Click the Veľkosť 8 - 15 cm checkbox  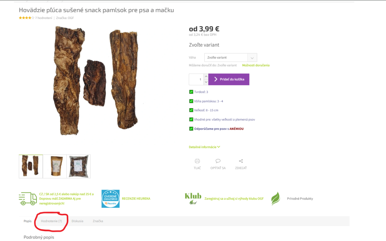click(191, 110)
